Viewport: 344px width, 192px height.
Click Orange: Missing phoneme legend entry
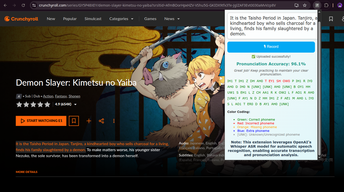(257, 127)
